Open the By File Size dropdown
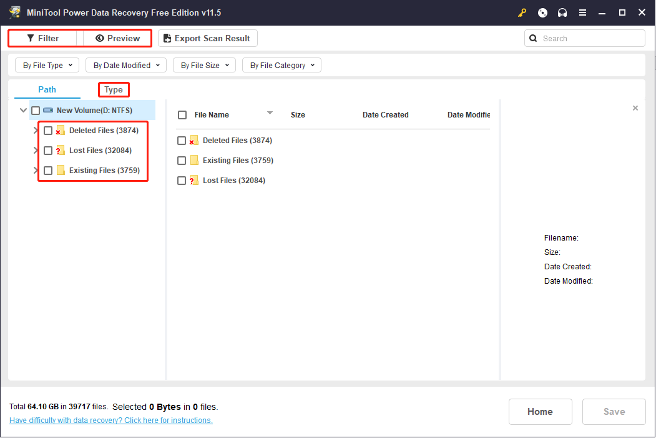 tap(204, 66)
